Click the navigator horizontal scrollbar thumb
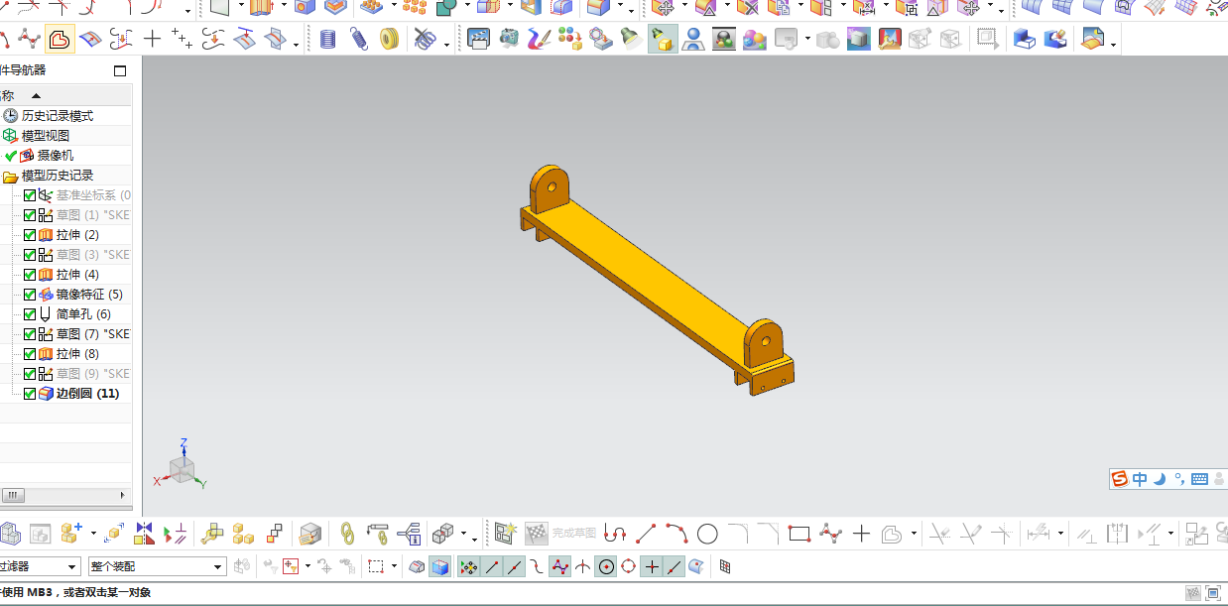The image size is (1228, 606). 13,495
